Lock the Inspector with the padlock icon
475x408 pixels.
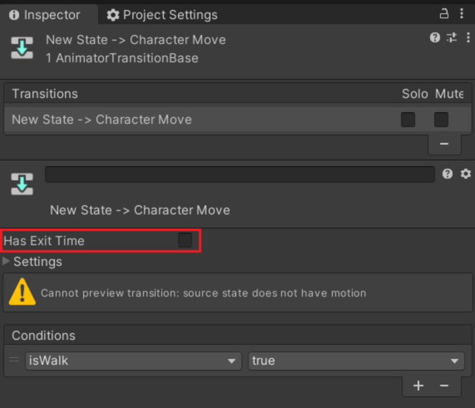(x=444, y=13)
